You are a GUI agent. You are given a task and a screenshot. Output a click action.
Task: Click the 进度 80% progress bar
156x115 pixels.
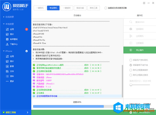(73, 106)
